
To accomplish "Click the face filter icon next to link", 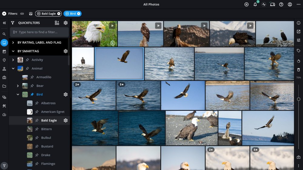I will tap(31, 14).
